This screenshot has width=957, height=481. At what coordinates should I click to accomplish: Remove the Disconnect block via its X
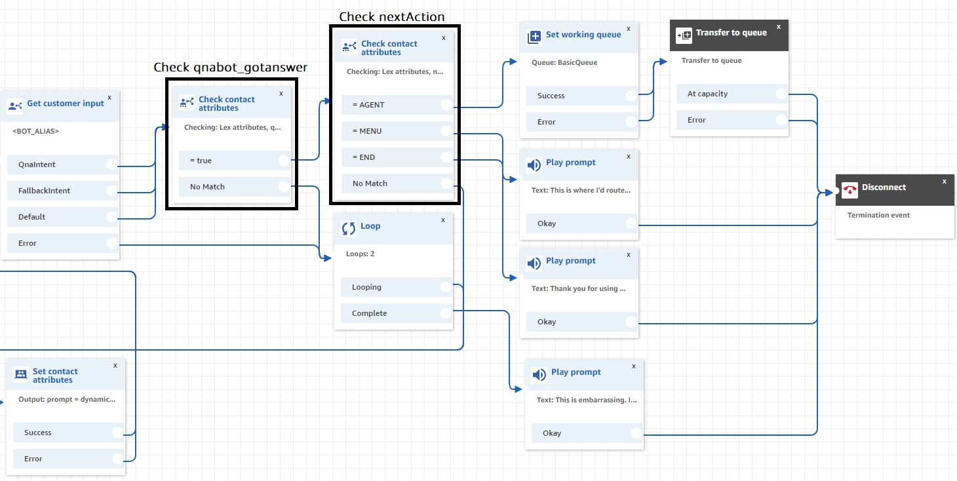click(944, 181)
